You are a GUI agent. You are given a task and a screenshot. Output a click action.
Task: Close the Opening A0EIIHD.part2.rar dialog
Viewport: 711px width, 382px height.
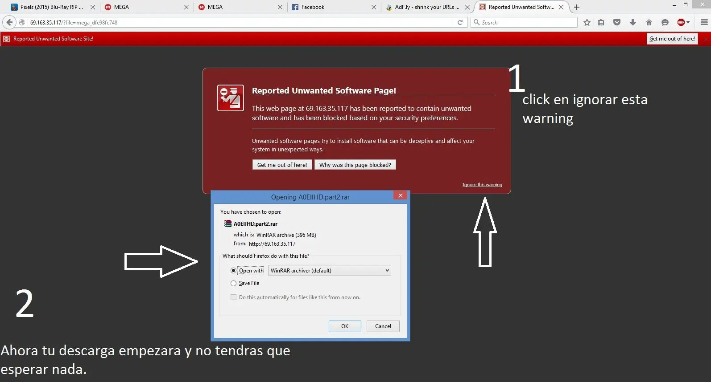tap(401, 195)
